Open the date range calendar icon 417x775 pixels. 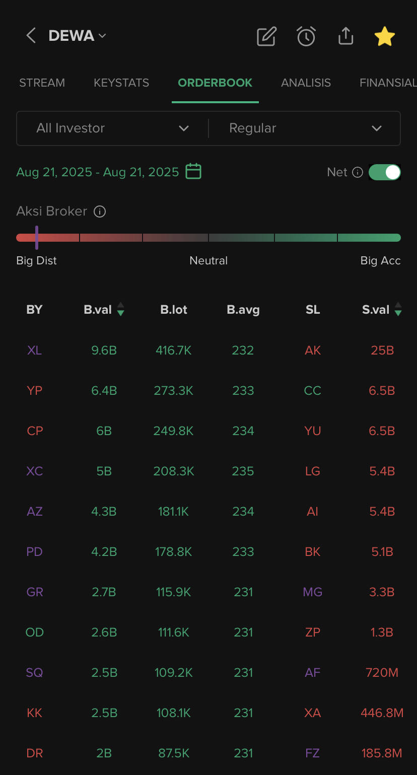(x=193, y=172)
